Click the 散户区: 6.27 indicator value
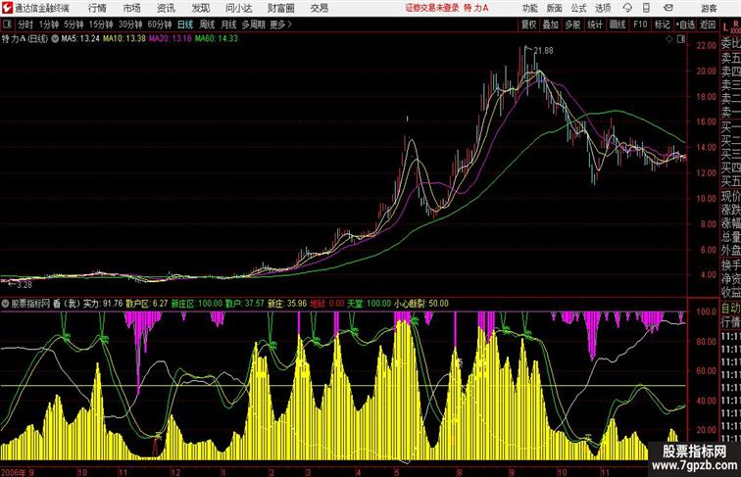Image resolution: width=741 pixels, height=477 pixels. click(x=146, y=304)
